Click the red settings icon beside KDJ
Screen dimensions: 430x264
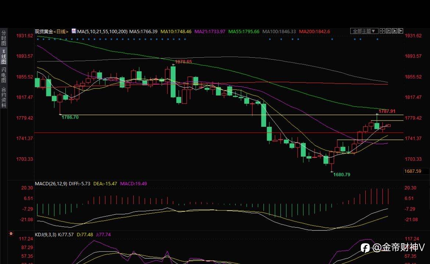tap(11, 234)
